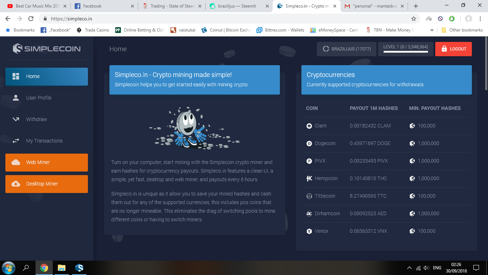
Task: Close the Simpleco.in browser tab
Action: [x=335, y=6]
